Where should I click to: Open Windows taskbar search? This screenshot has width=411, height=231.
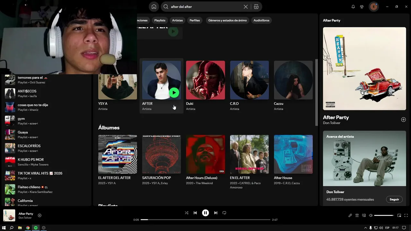[12, 228]
